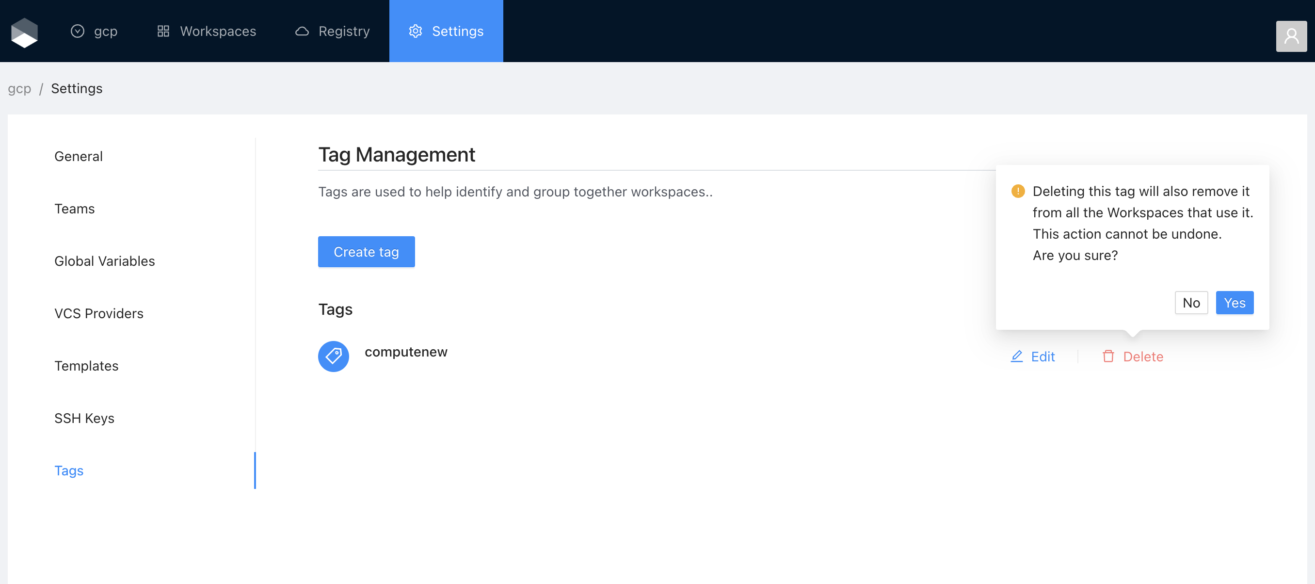This screenshot has width=1315, height=584.
Task: Click the computenew tag icon
Action: point(333,357)
